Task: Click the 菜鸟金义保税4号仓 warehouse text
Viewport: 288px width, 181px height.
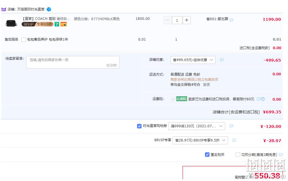Action: [185, 85]
